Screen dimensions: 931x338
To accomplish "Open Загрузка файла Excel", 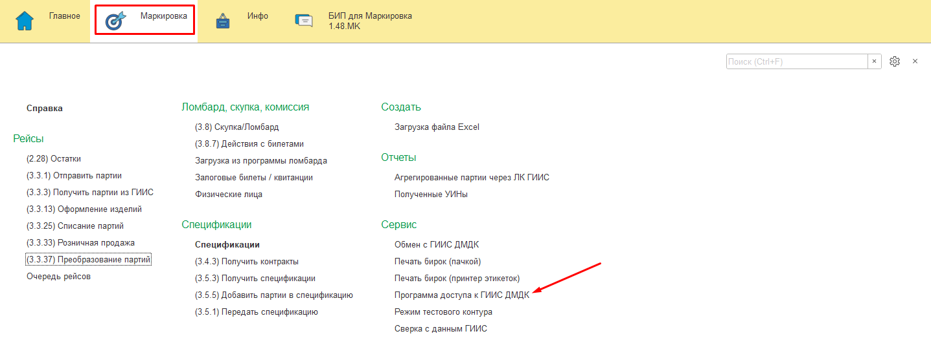I will (x=437, y=127).
